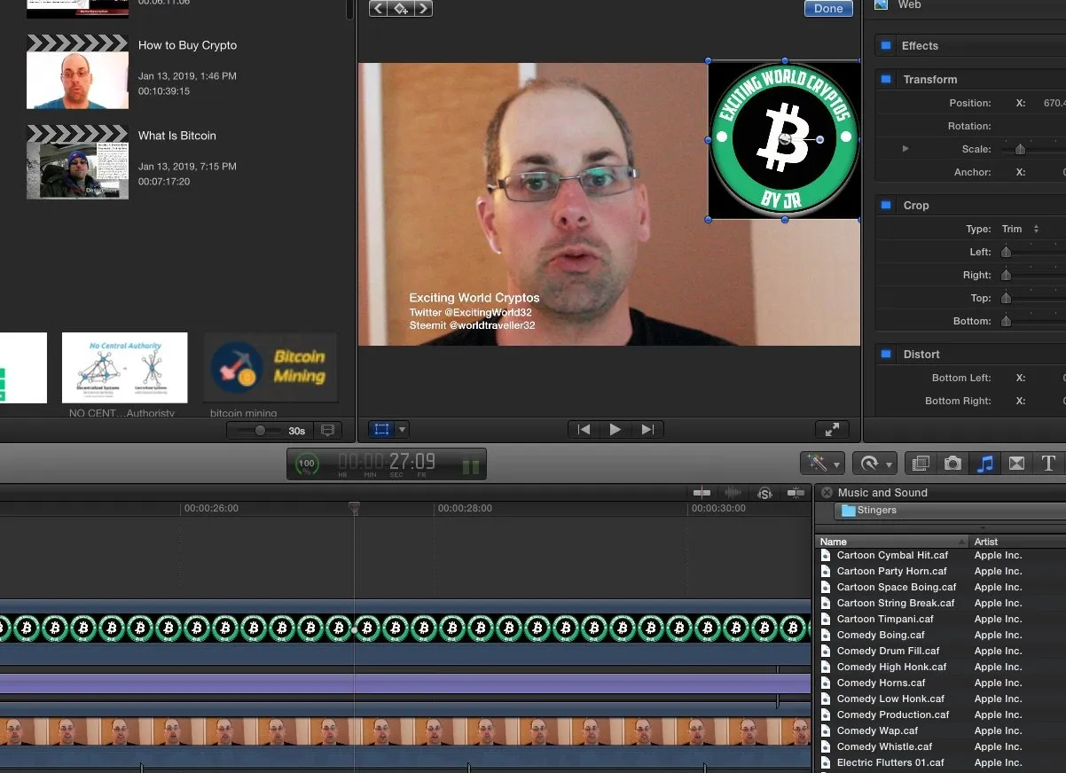Select the Transform tool below the viewer
The height and width of the screenshot is (773, 1066).
pyautogui.click(x=381, y=429)
